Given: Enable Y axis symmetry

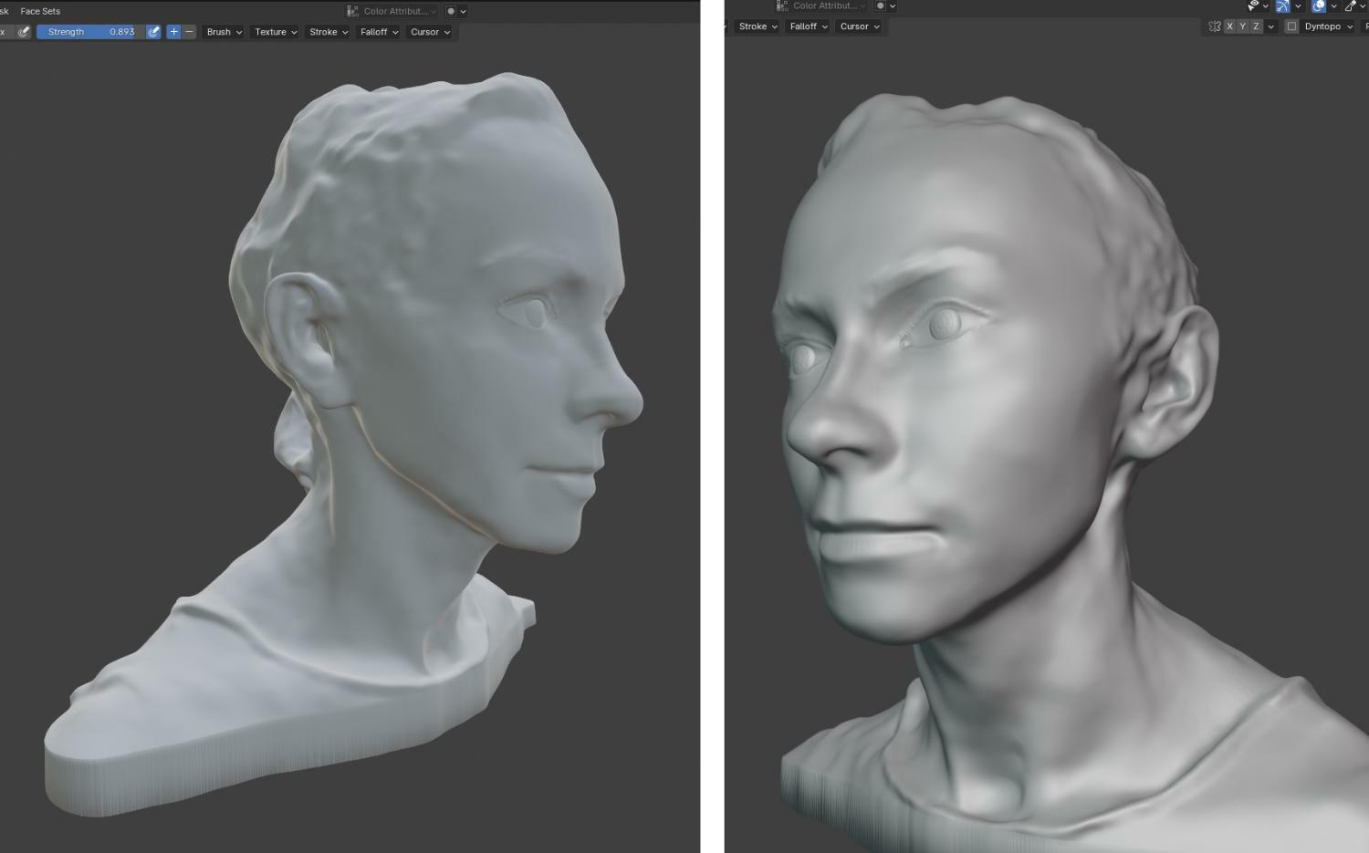Looking at the screenshot, I should tap(1242, 26).
